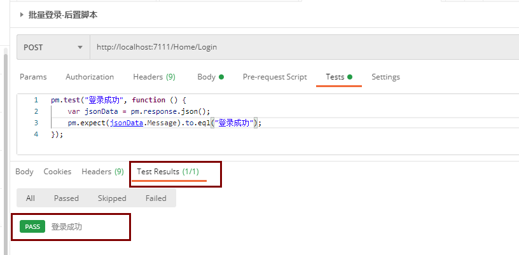Filter test results by All
519x255 pixels.
pos(31,198)
